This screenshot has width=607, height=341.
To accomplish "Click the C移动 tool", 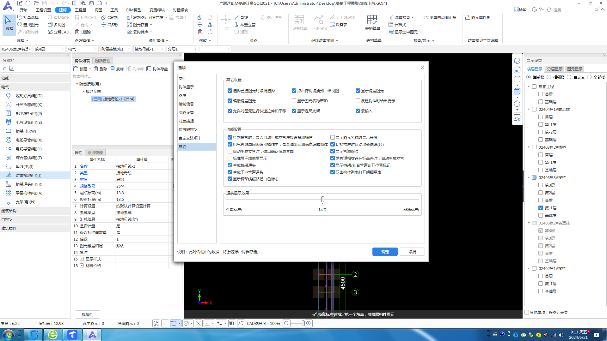I will point(109,25).
